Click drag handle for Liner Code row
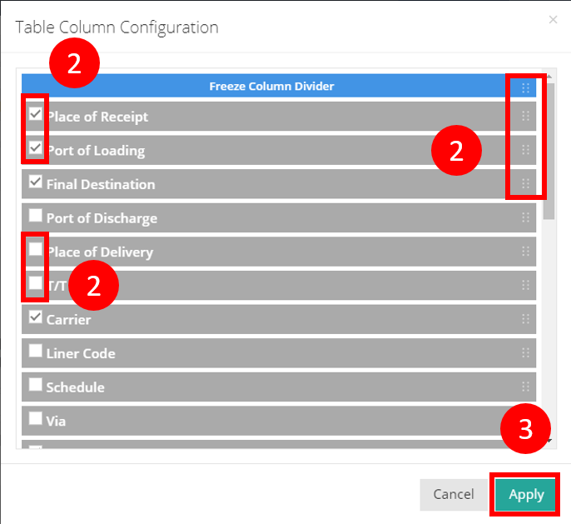 [x=525, y=353]
